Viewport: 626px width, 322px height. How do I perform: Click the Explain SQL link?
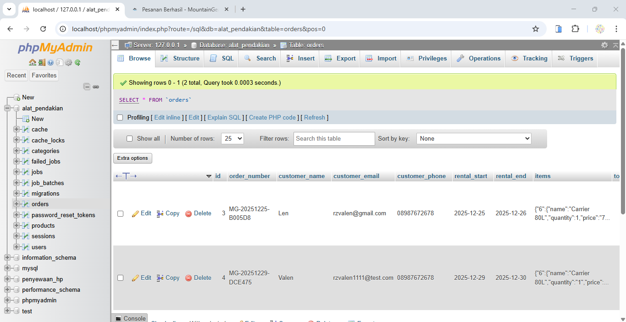pyautogui.click(x=224, y=117)
